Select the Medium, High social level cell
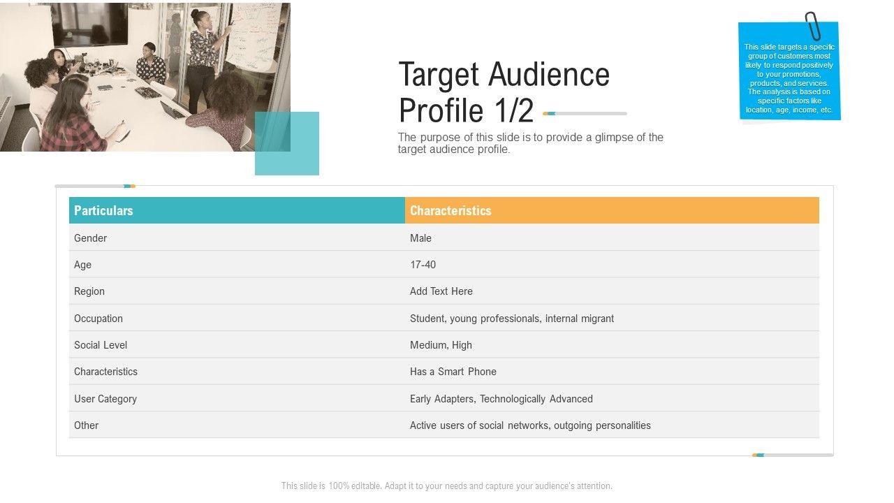 (x=441, y=345)
